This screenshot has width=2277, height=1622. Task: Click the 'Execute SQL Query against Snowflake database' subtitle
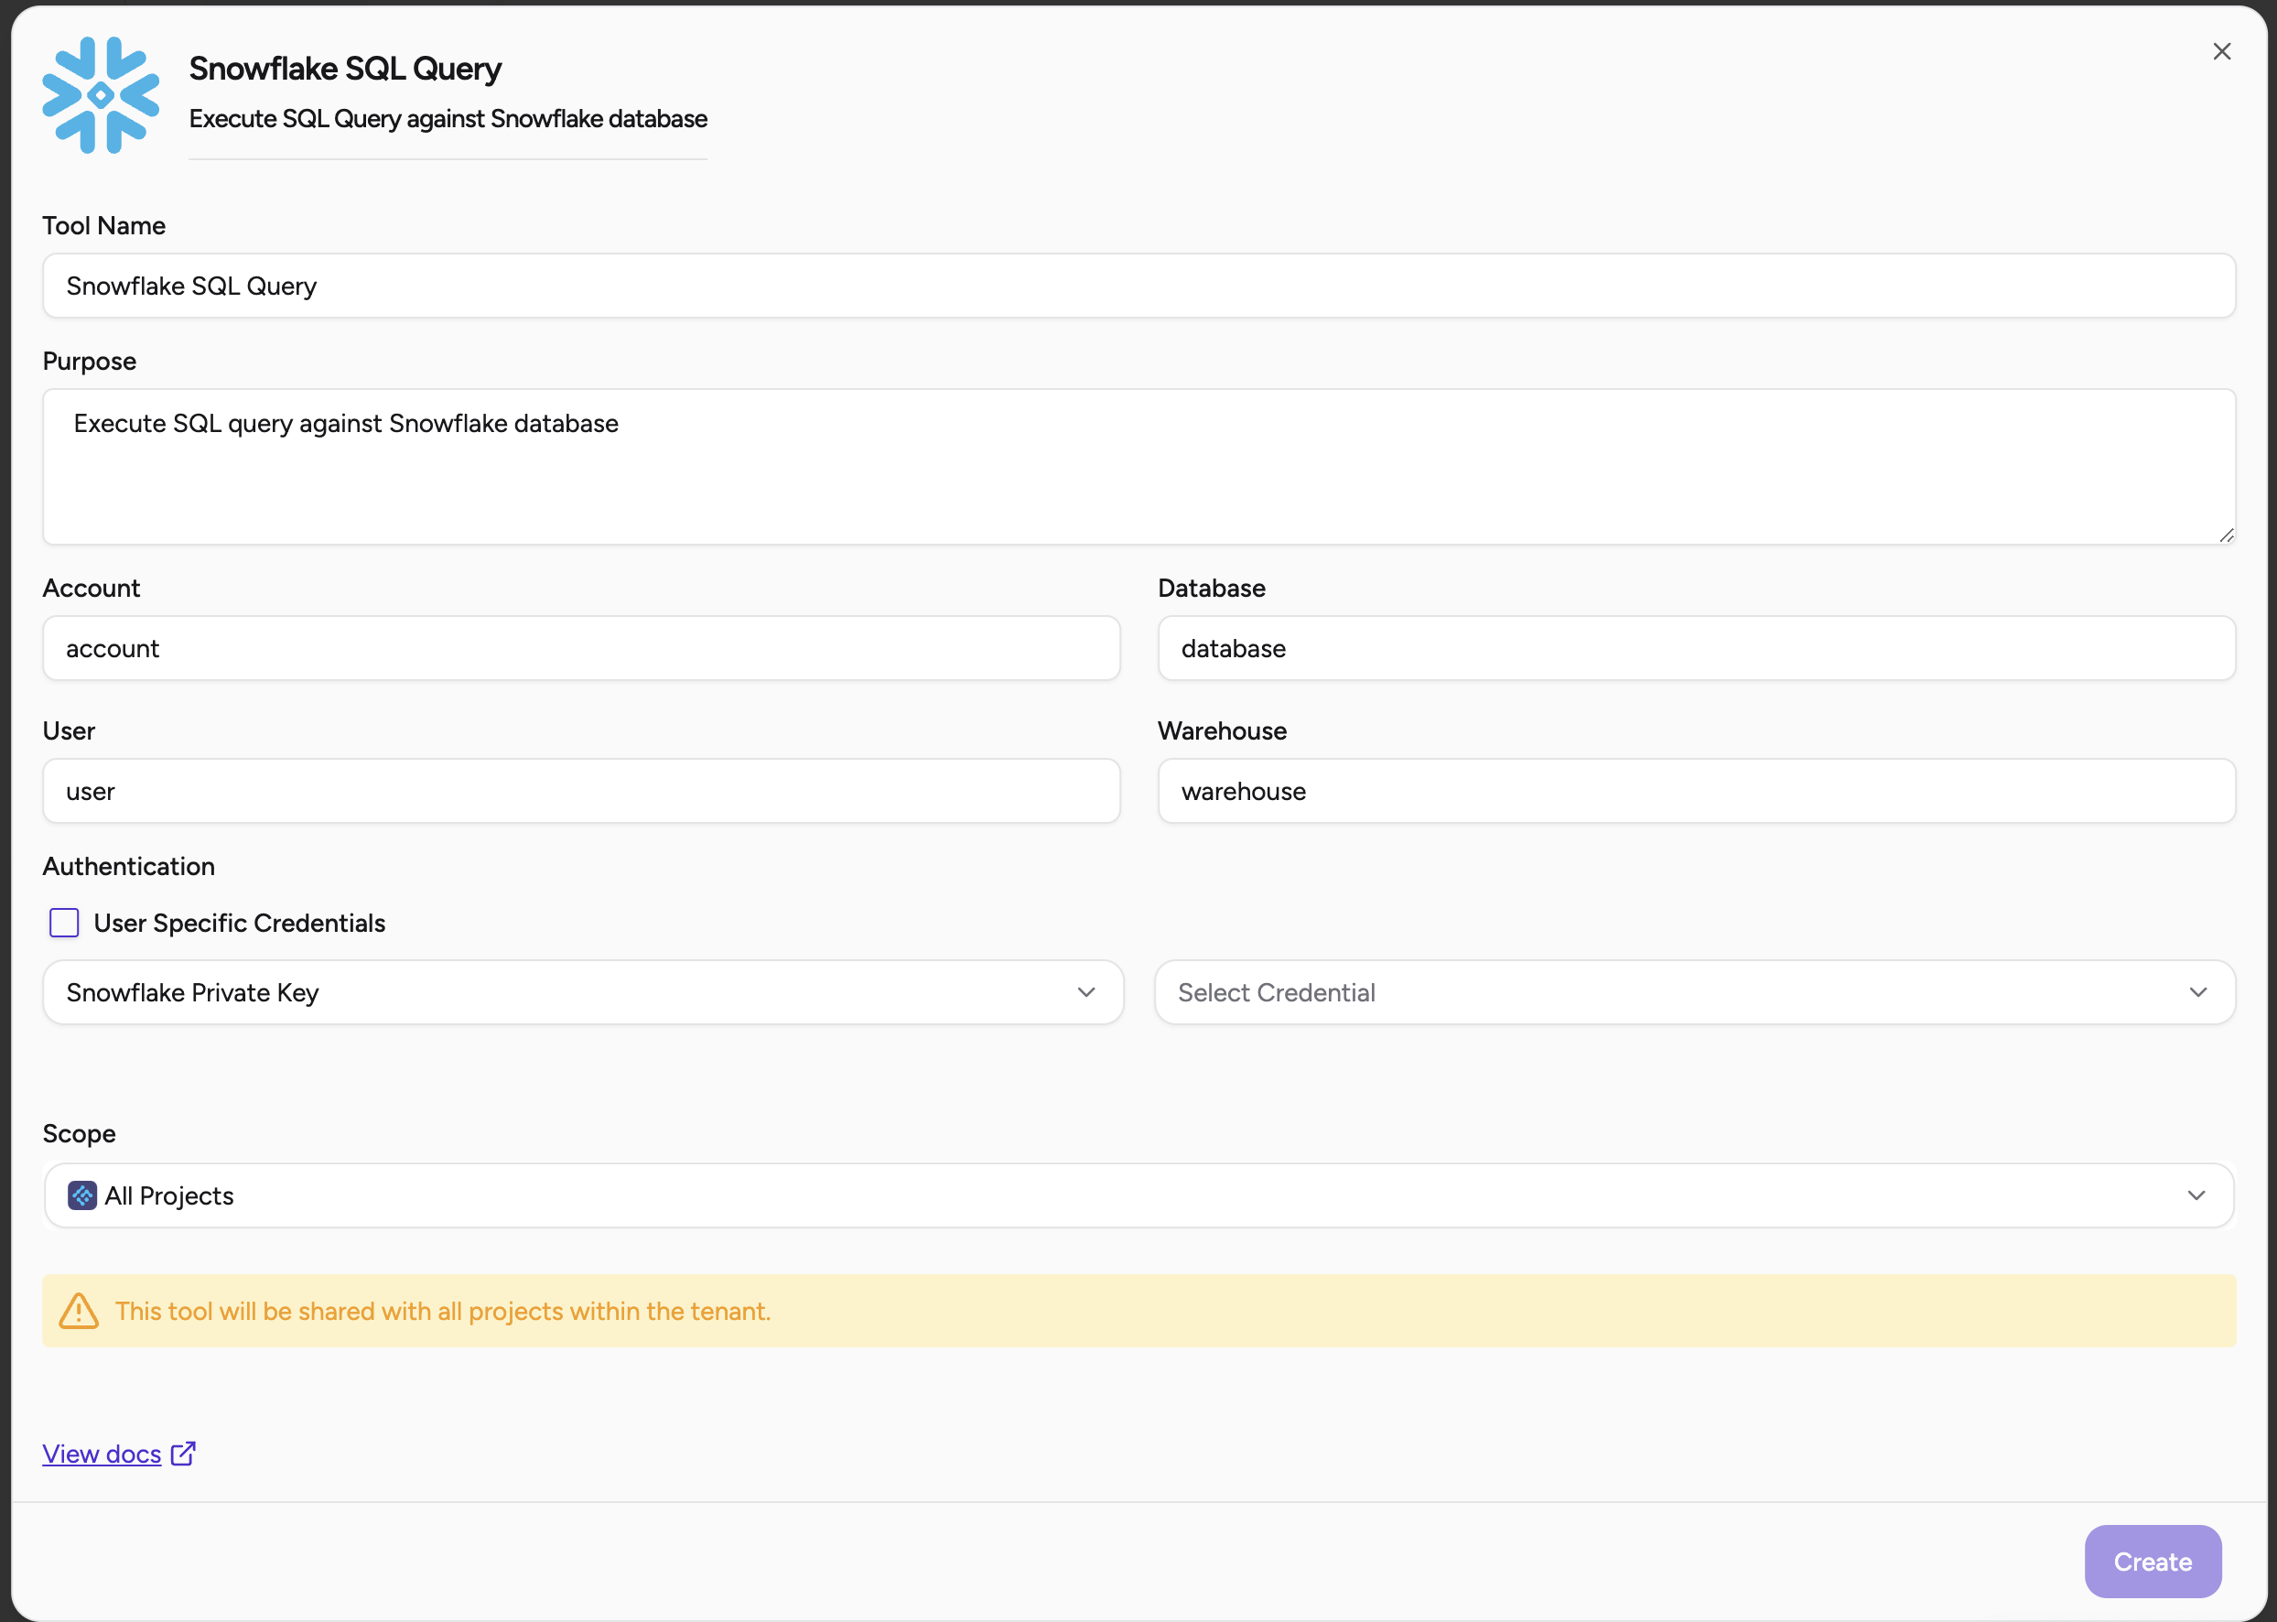[448, 119]
